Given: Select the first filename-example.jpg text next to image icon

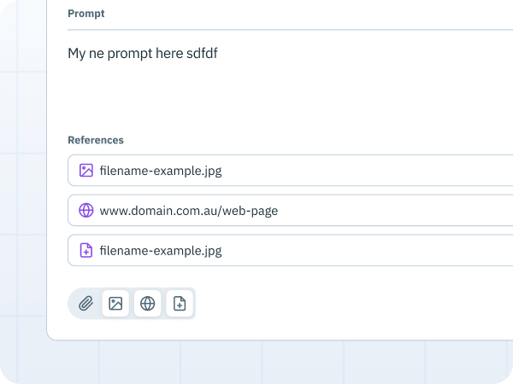Looking at the screenshot, I should pyautogui.click(x=161, y=171).
